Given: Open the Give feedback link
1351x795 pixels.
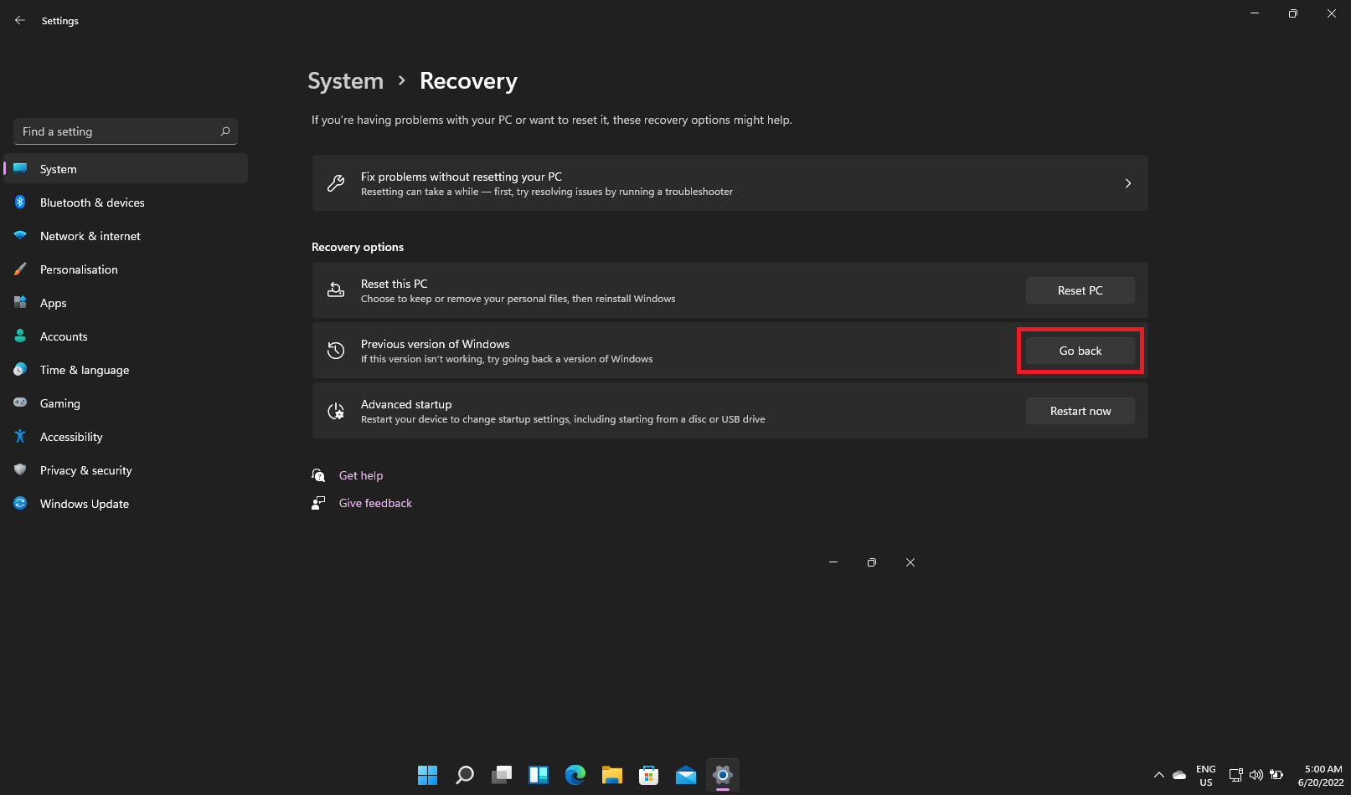Looking at the screenshot, I should pyautogui.click(x=375, y=503).
